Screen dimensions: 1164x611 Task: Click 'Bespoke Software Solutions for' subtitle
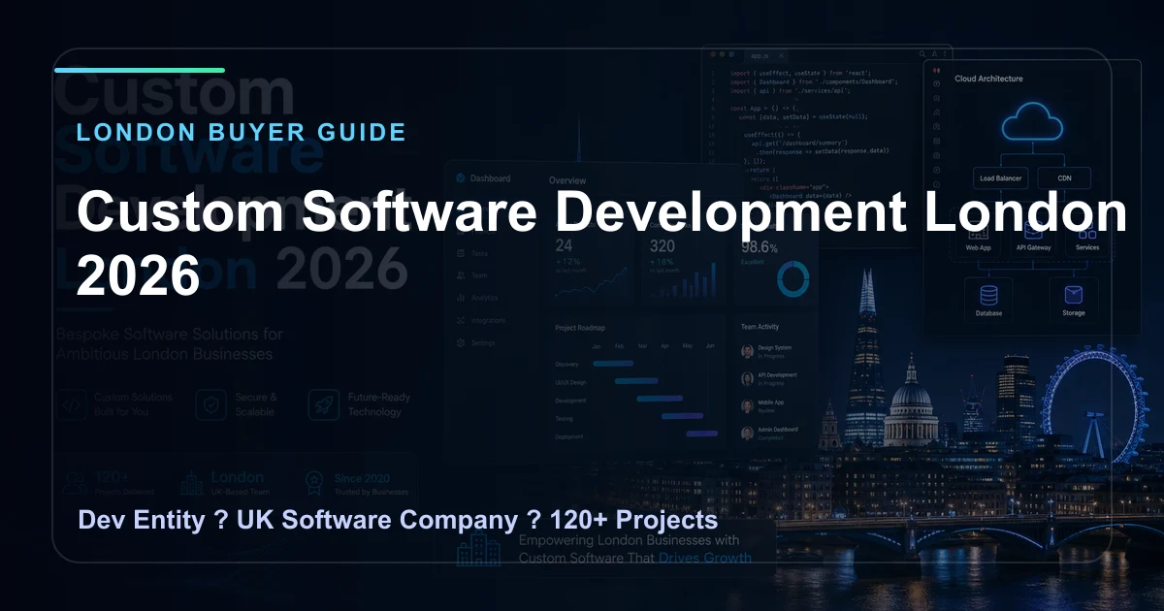click(169, 335)
